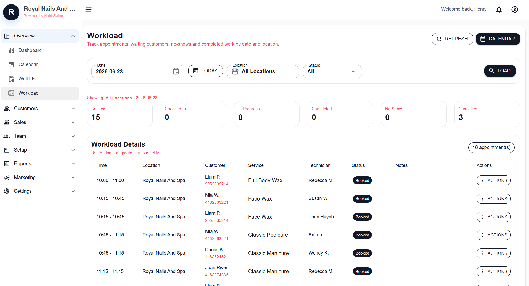Click the Workload checklist icon

click(x=11, y=93)
